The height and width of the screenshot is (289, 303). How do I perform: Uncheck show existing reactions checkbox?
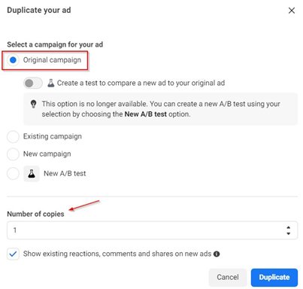point(13,254)
